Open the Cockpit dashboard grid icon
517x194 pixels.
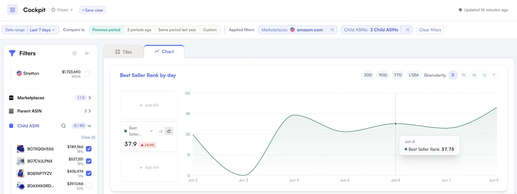12,10
